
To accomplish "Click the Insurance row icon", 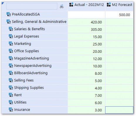I will click(x=11, y=110).
